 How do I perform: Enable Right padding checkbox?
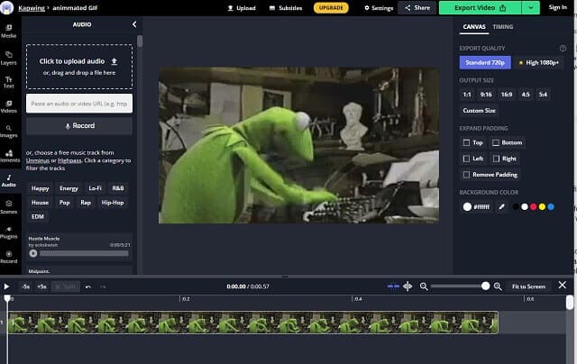[x=496, y=159]
